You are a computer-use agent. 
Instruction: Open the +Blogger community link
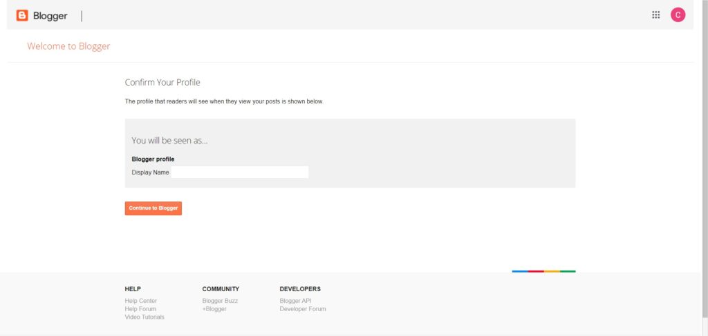pos(214,309)
